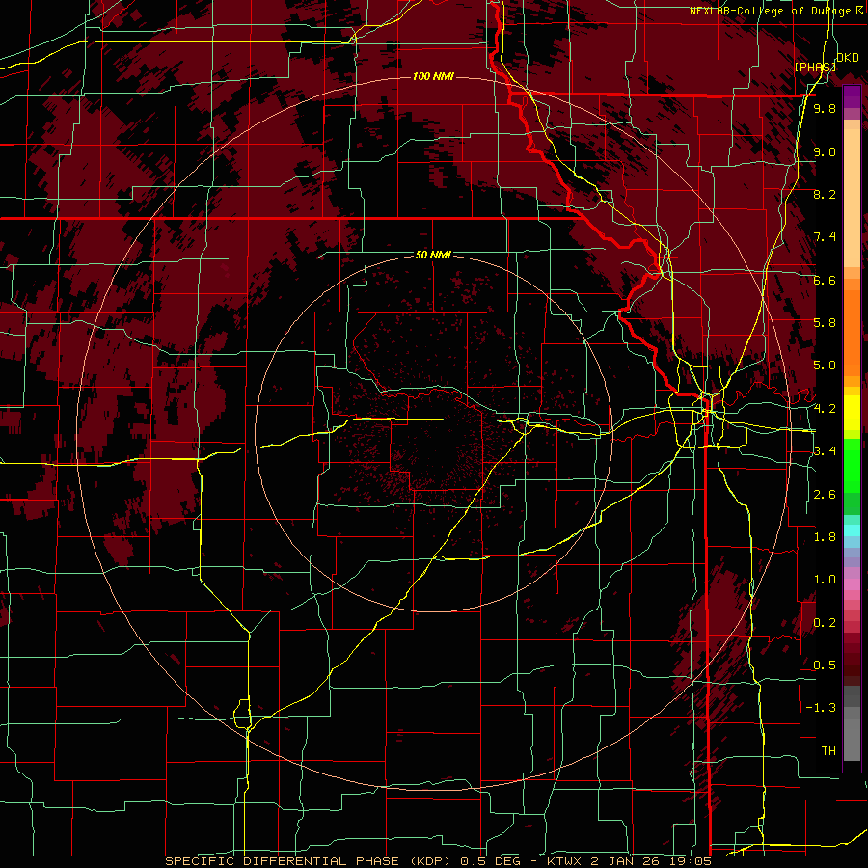Click the "50 NMI" range ring label
Viewport: 868px width, 868px height.
[x=433, y=255]
